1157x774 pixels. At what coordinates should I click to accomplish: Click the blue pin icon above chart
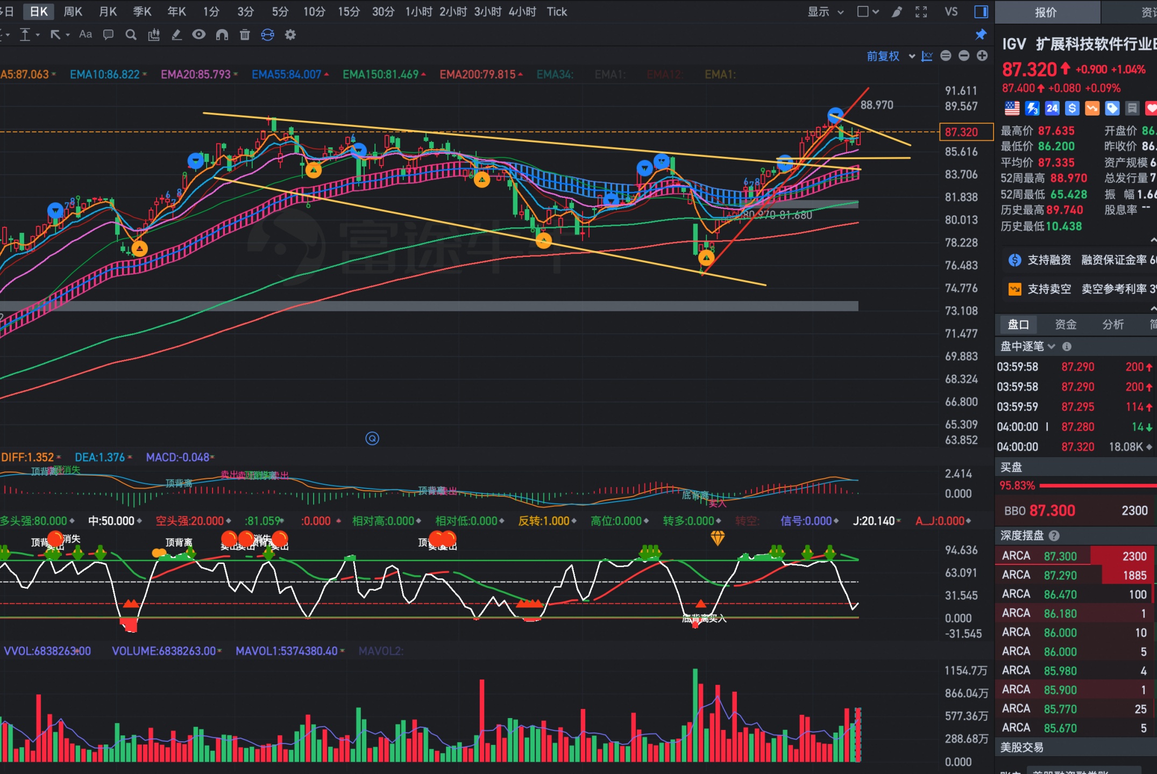click(x=981, y=35)
